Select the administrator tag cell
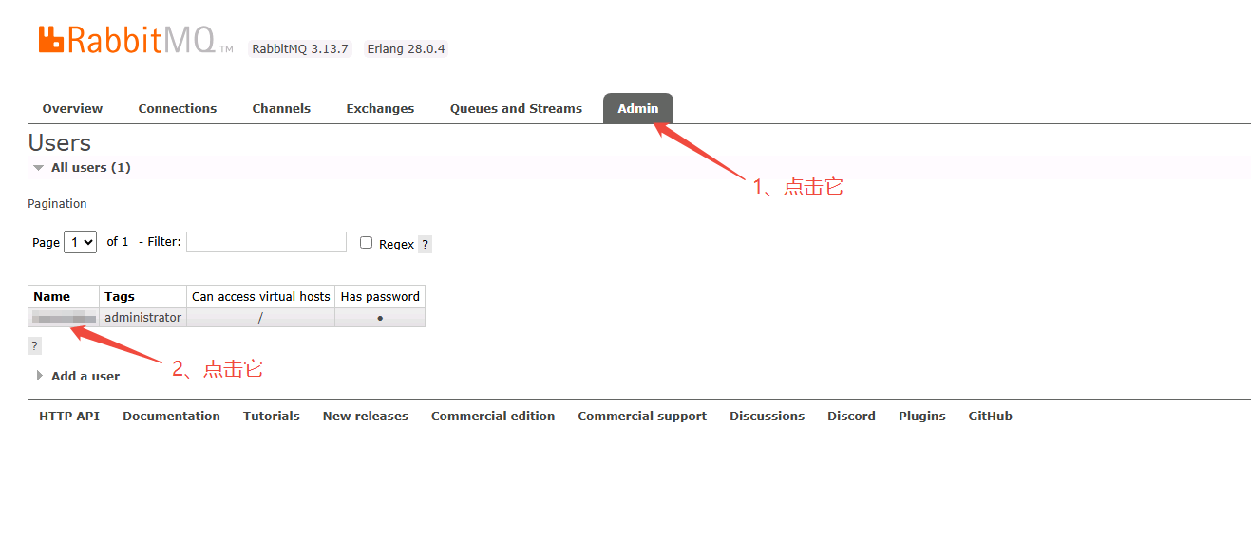Screen dimensions: 1251x538 [x=142, y=318]
